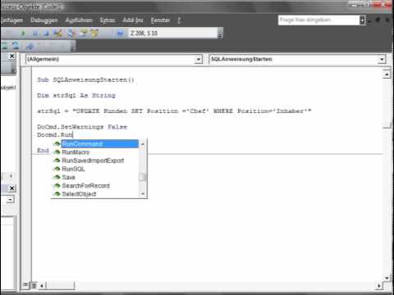Image resolution: width=394 pixels, height=295 pixels.
Task: Click the autocomplete list scrollbar thumb
Action: tap(142, 177)
